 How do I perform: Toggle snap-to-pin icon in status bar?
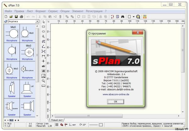(66, 125)
